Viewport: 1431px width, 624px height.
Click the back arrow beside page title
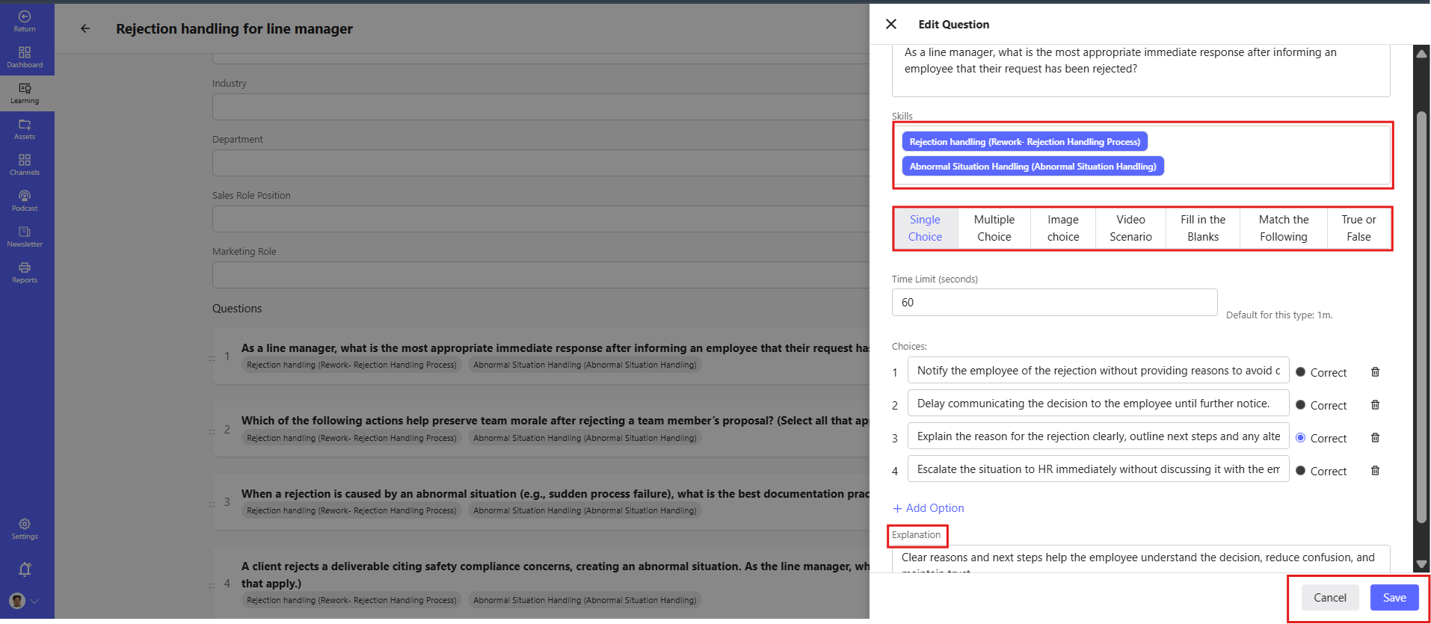point(85,28)
